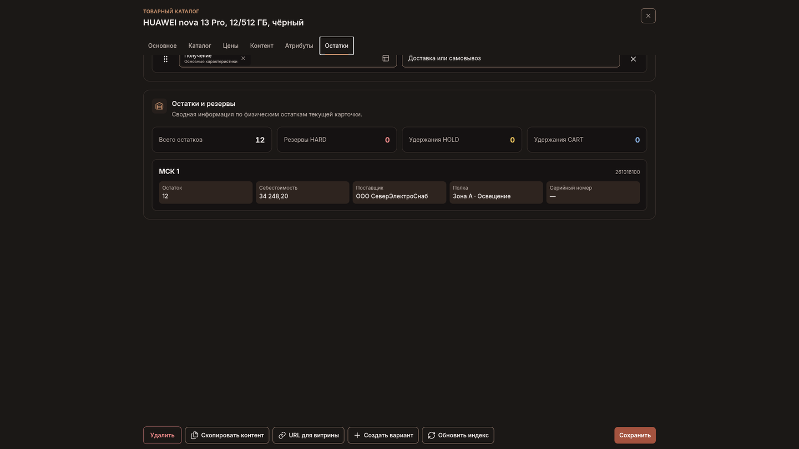Click Обновить индекс button
Viewport: 799px width, 449px height.
pyautogui.click(x=458, y=435)
